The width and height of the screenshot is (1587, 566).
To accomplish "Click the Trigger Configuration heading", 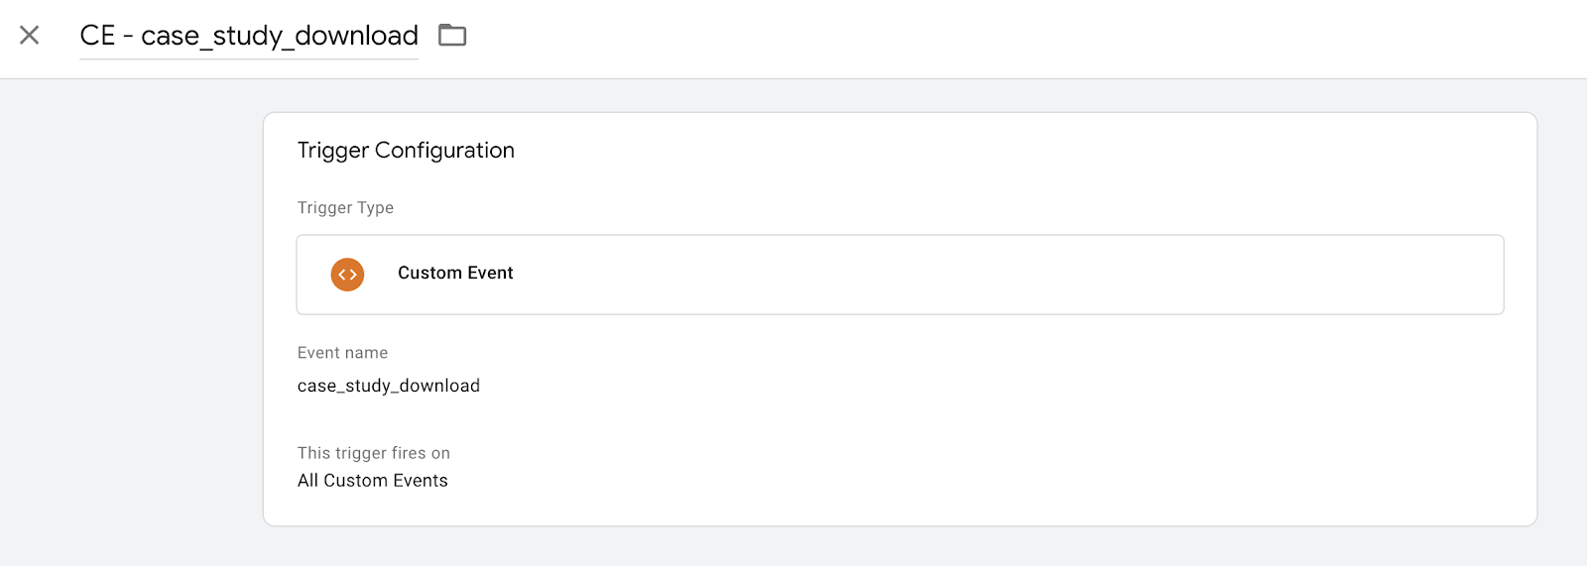I will click(x=406, y=151).
